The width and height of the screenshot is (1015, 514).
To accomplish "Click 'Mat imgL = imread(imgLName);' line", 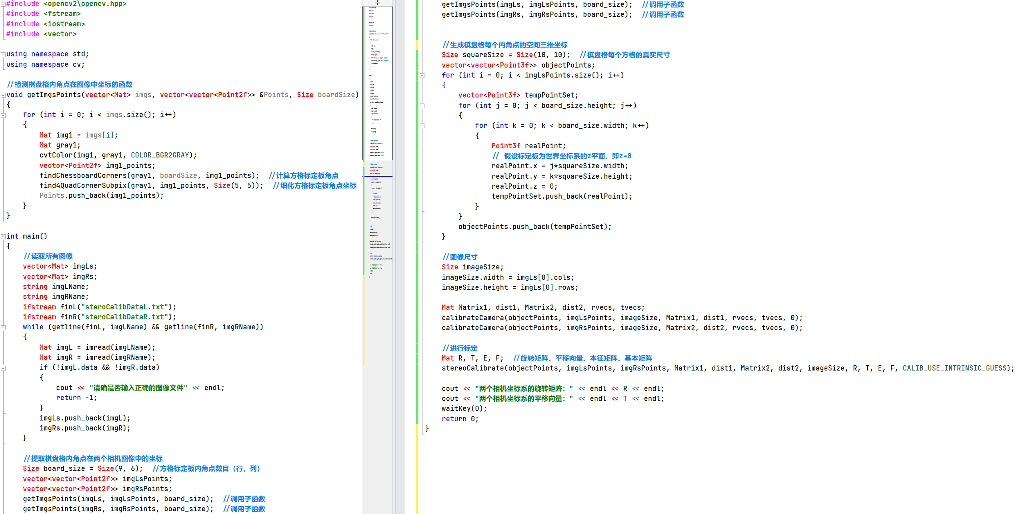I will point(97,347).
